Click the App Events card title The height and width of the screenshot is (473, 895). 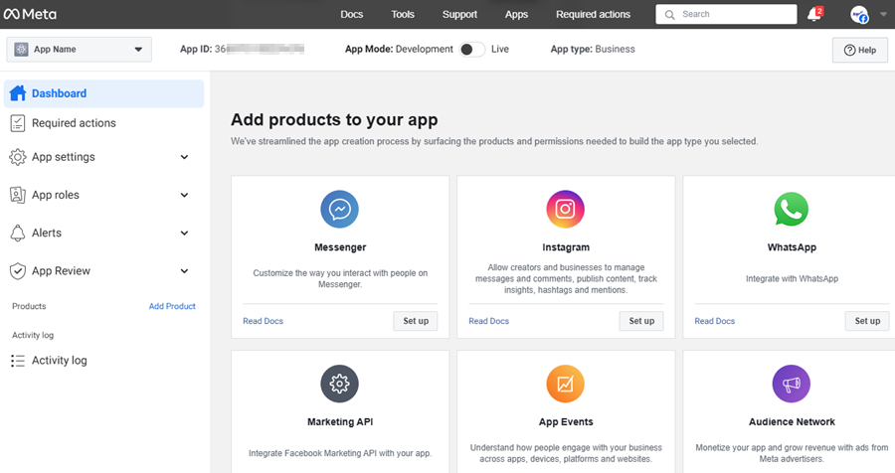[x=566, y=421]
